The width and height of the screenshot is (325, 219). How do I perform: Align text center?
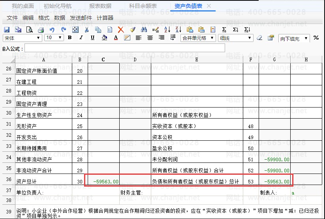tap(150, 38)
